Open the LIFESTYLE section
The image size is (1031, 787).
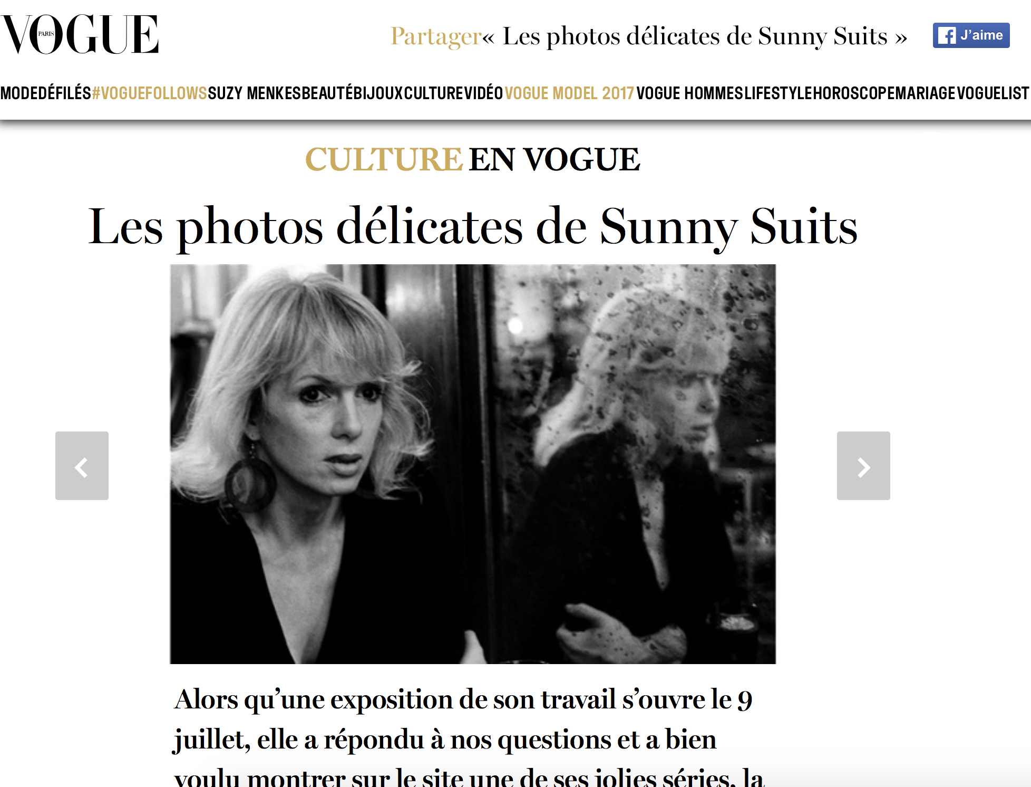tap(778, 93)
